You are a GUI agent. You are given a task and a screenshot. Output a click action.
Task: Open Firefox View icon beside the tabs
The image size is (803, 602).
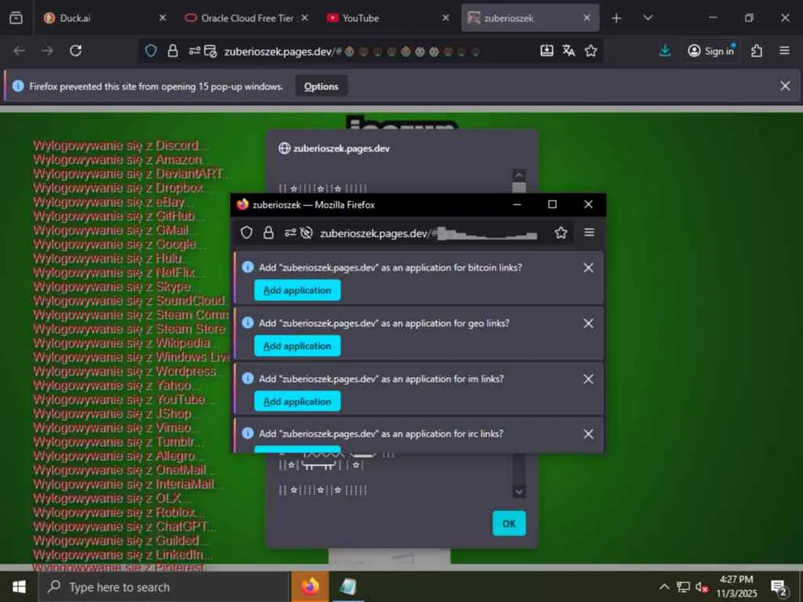click(16, 18)
